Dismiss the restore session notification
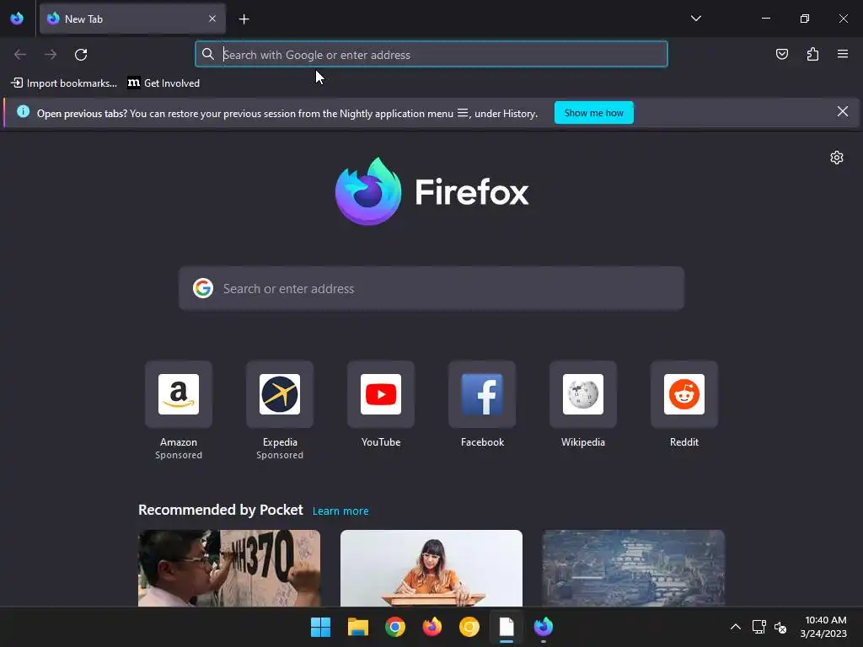The height and width of the screenshot is (647, 863). (843, 112)
